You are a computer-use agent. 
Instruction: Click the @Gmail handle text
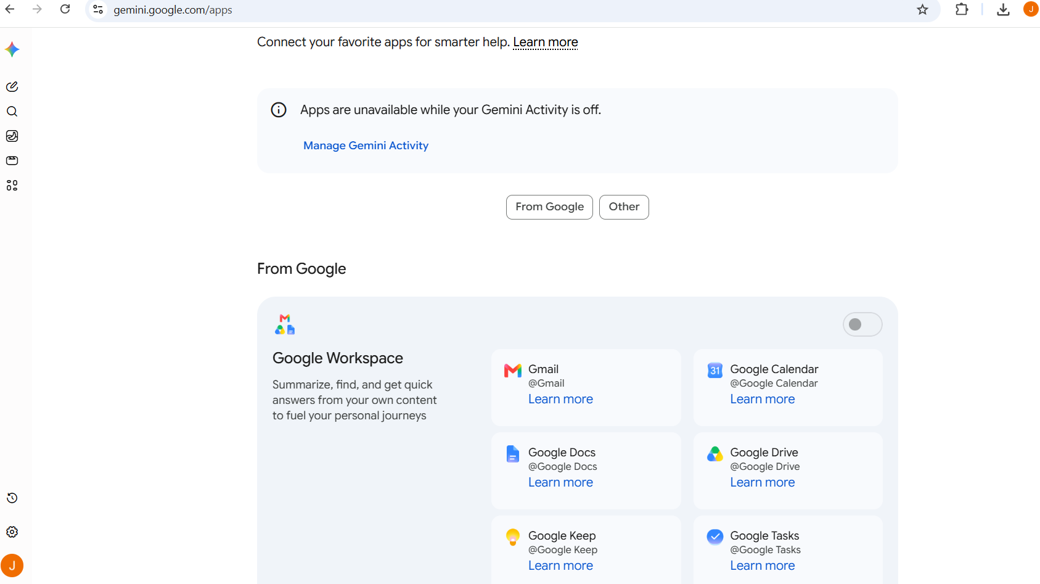pyautogui.click(x=546, y=384)
